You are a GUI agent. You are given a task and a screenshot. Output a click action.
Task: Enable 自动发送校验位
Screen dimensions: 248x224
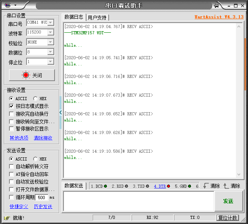coord(11,182)
